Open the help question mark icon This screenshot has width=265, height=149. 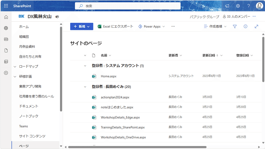[248, 6]
